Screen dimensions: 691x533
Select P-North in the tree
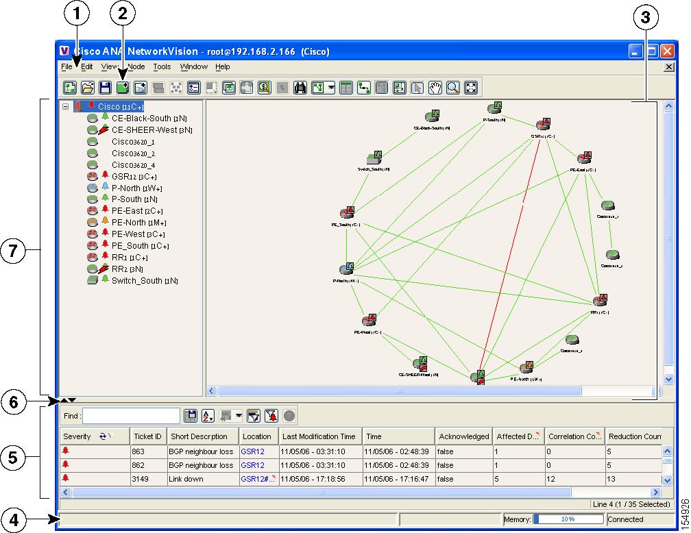tap(136, 188)
